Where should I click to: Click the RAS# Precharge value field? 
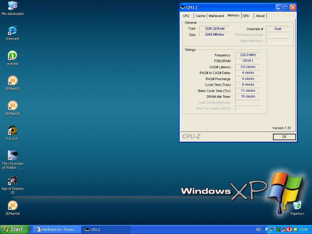pos(248,79)
